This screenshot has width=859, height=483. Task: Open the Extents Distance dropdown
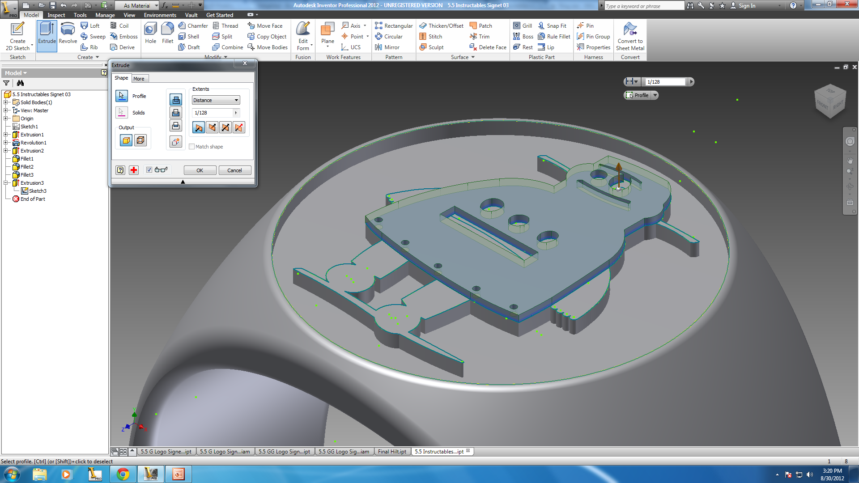[x=216, y=100]
